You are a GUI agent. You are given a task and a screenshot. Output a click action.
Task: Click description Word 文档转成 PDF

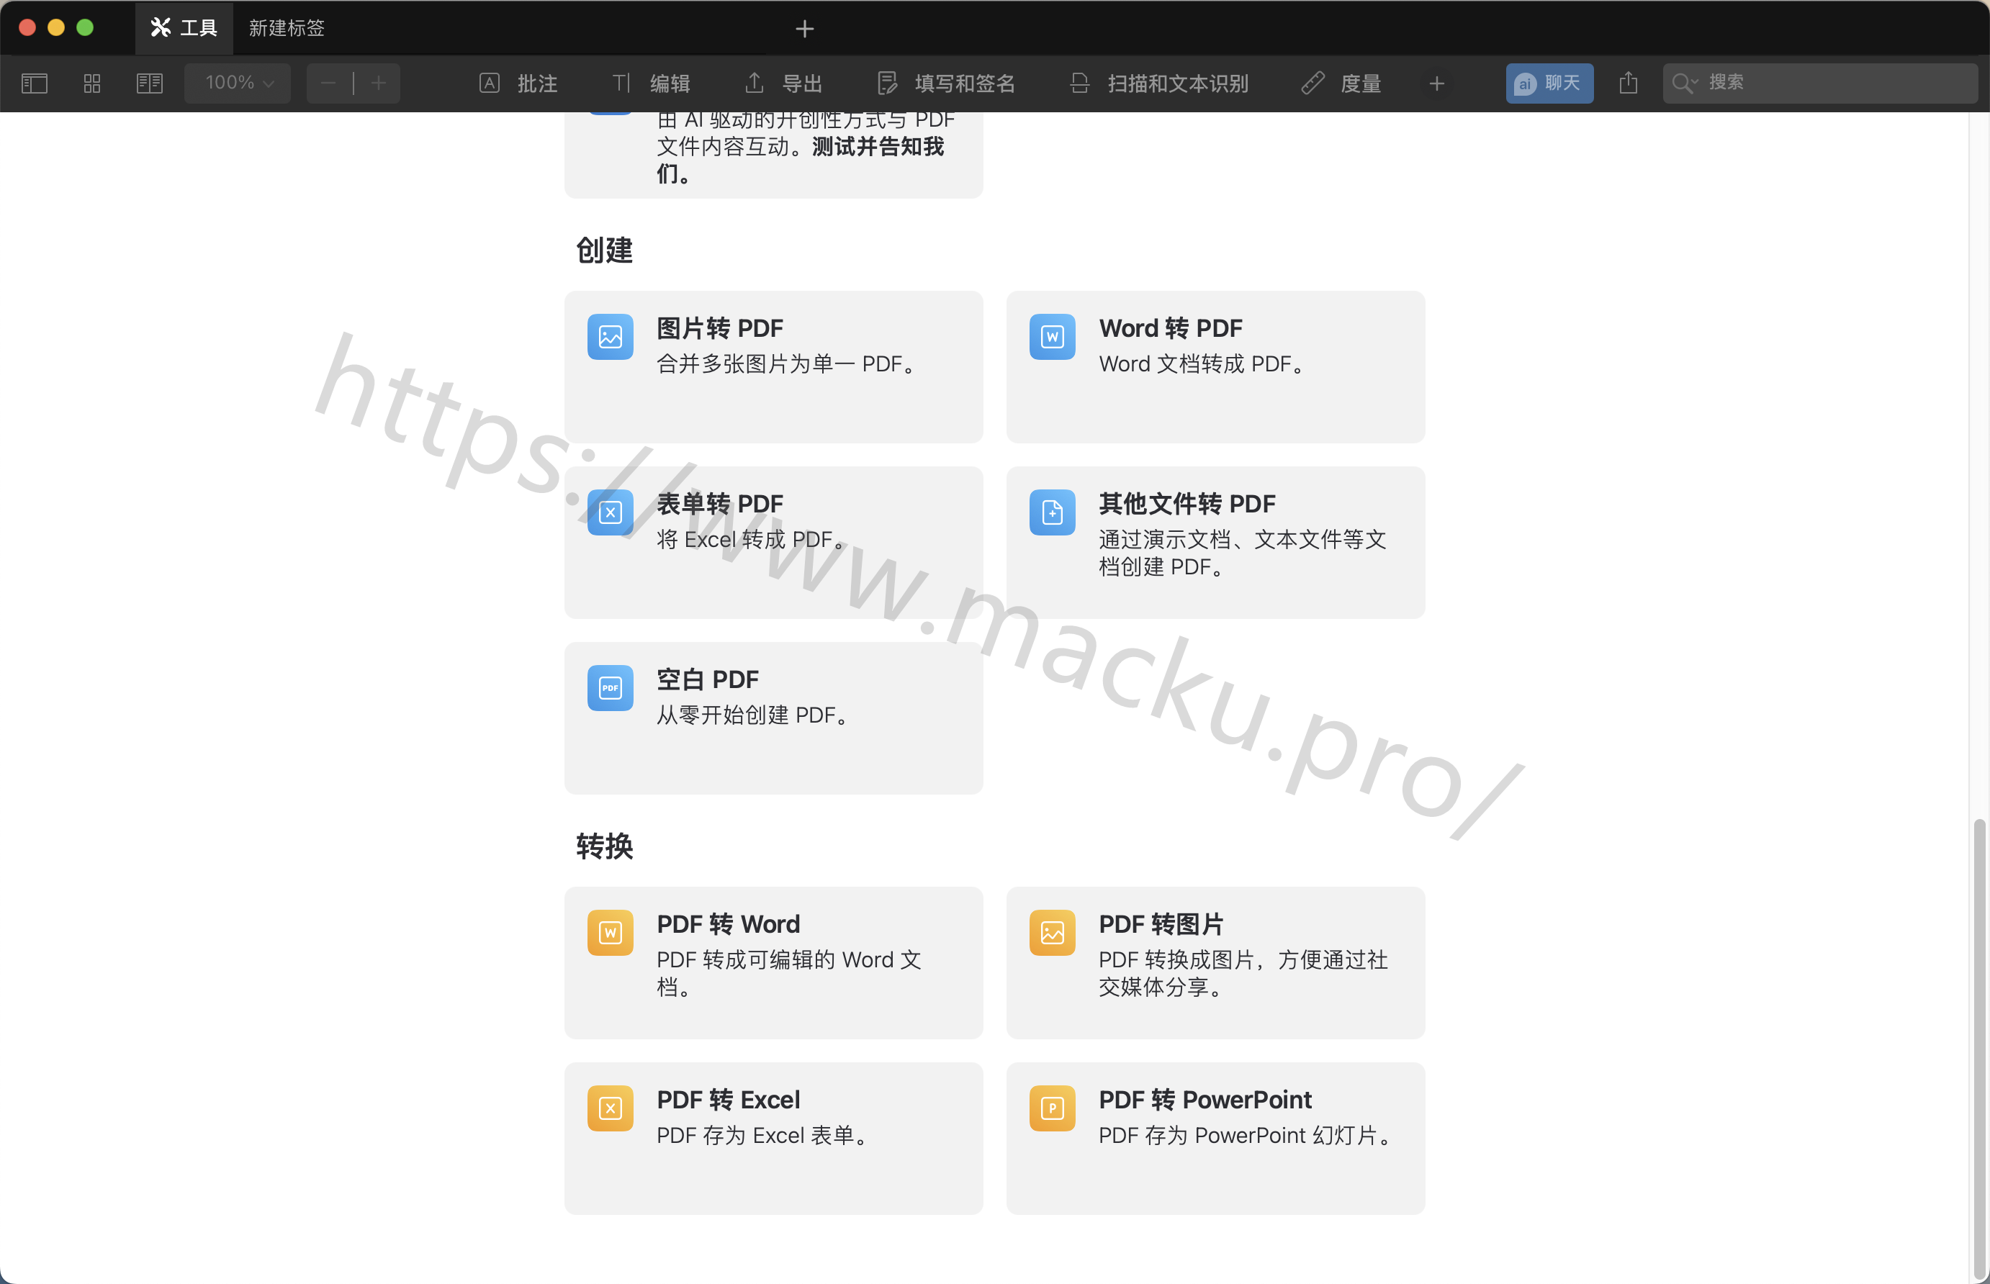(x=1201, y=363)
